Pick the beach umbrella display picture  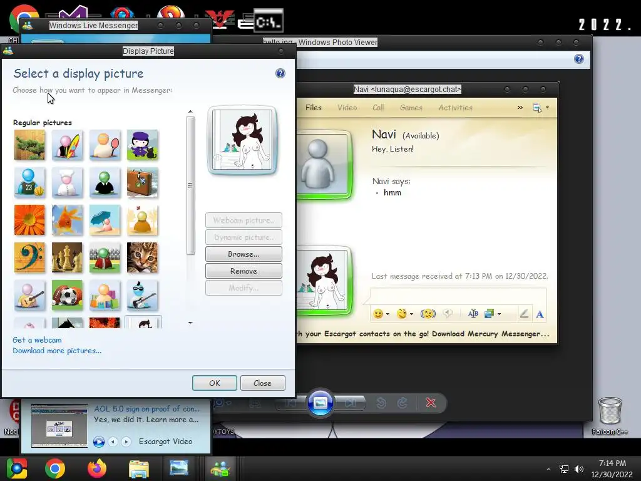tap(105, 220)
